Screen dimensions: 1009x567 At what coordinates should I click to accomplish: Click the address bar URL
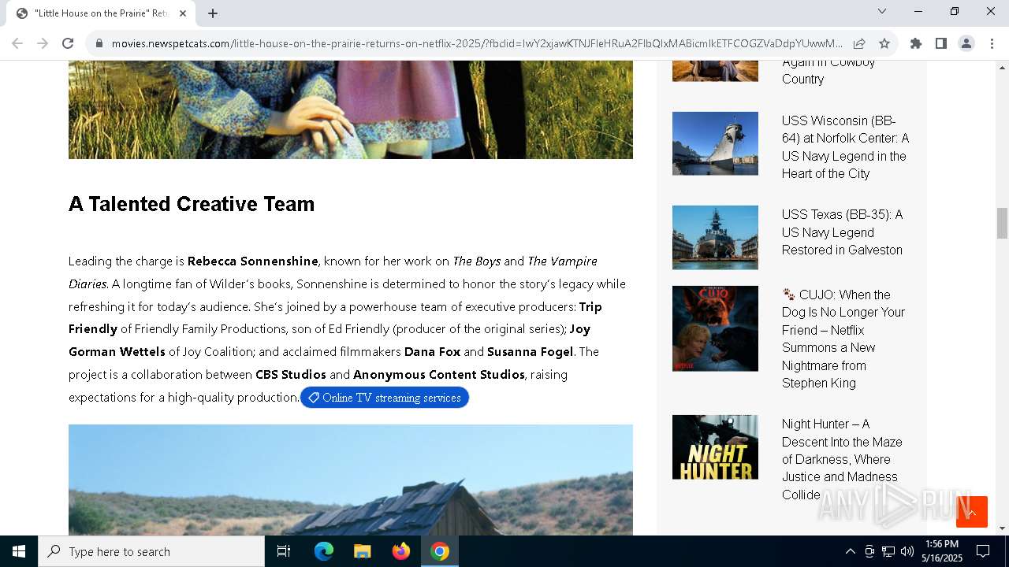click(476, 43)
